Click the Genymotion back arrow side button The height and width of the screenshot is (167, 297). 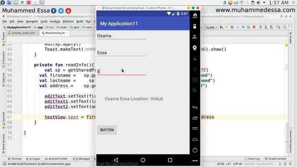point(195,107)
